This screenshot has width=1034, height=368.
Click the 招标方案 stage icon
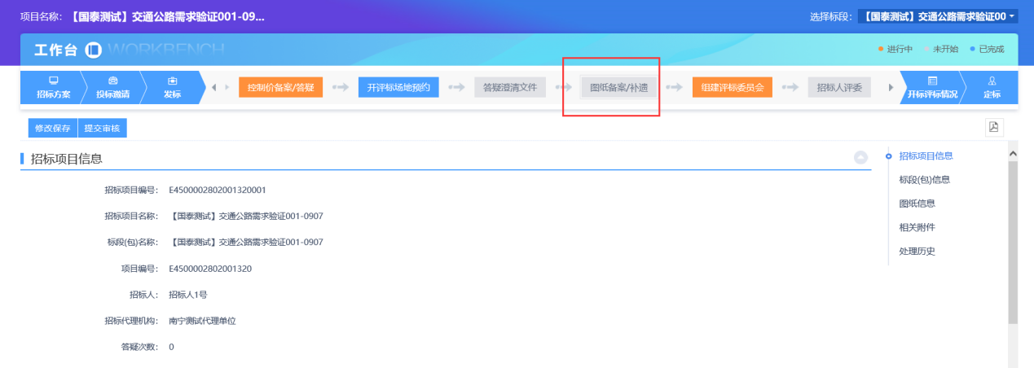pos(54,81)
